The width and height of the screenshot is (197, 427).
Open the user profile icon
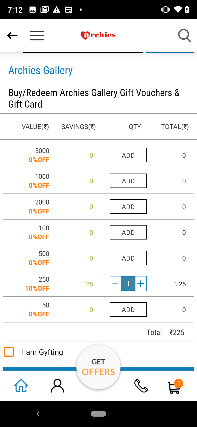(57, 386)
